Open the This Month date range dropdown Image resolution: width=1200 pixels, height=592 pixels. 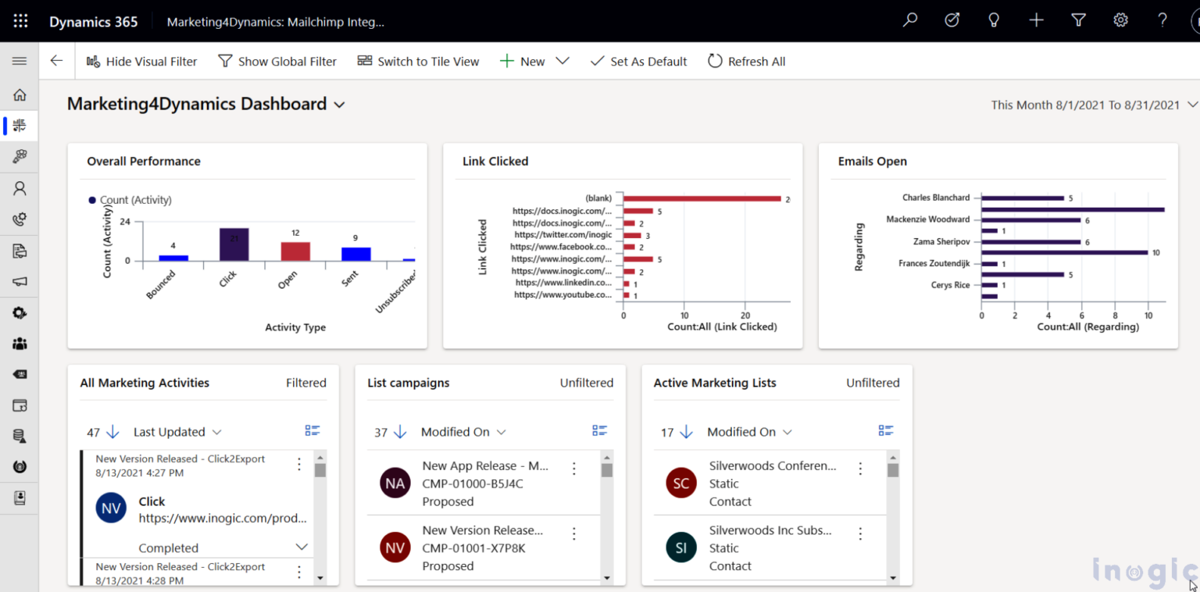pos(1192,104)
